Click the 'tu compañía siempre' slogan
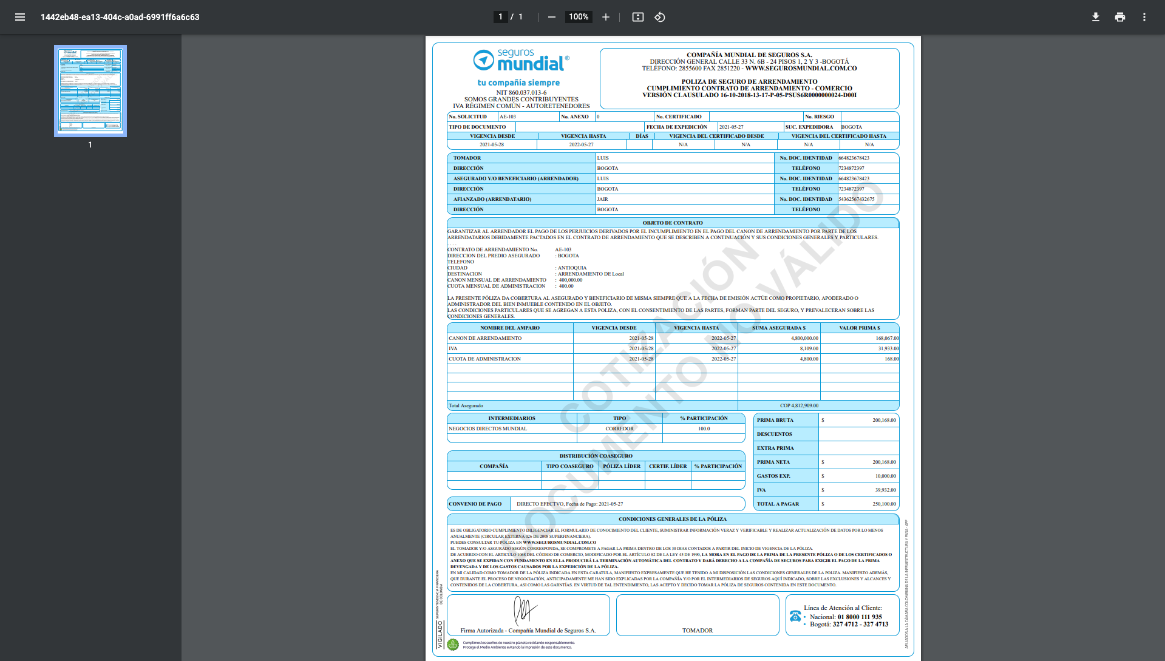 pos(518,83)
